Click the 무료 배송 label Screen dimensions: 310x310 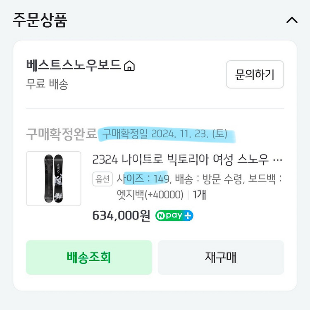click(47, 85)
